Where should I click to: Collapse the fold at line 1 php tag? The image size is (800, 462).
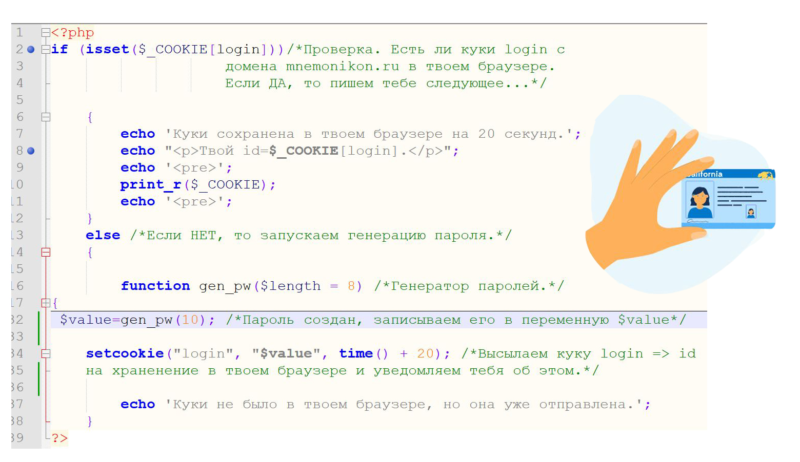tap(46, 33)
